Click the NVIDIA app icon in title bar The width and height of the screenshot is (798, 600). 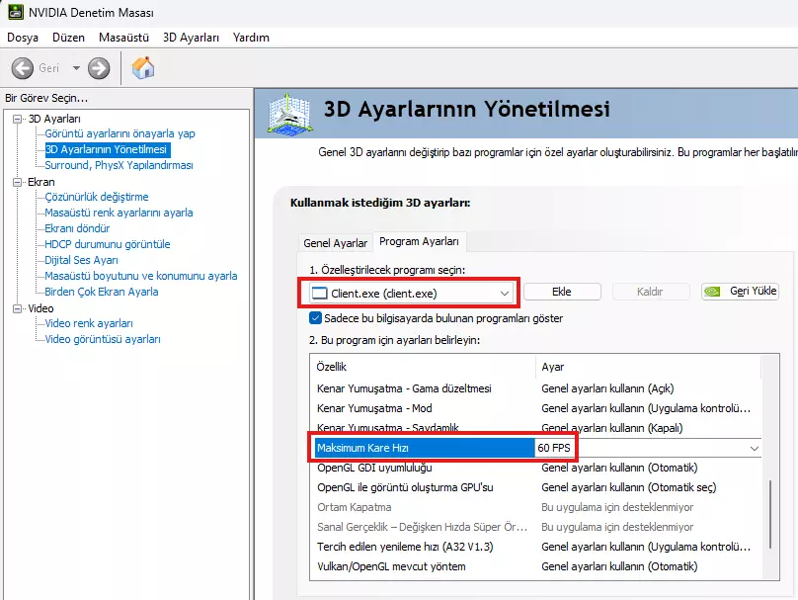[x=16, y=12]
